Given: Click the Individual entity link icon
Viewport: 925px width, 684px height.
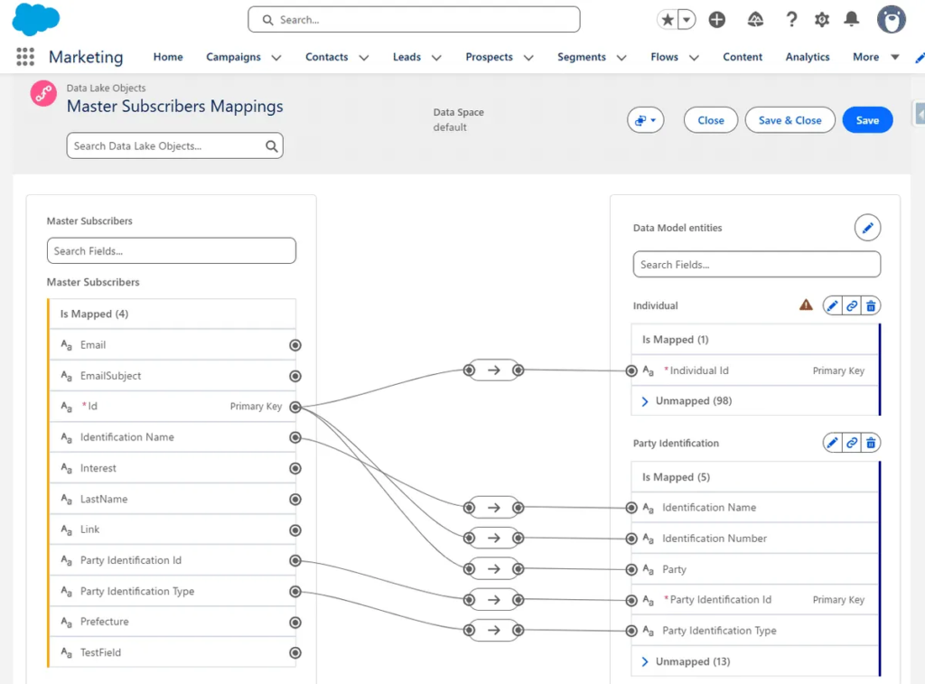Looking at the screenshot, I should [x=852, y=306].
